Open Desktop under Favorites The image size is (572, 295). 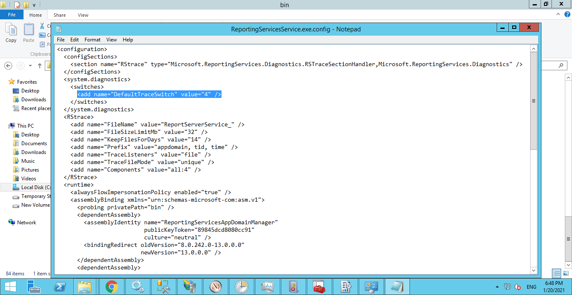click(30, 91)
